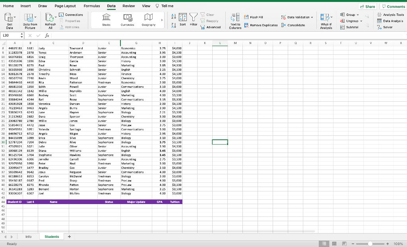Click the Share button
407x247 pixels.
[x=366, y=6]
